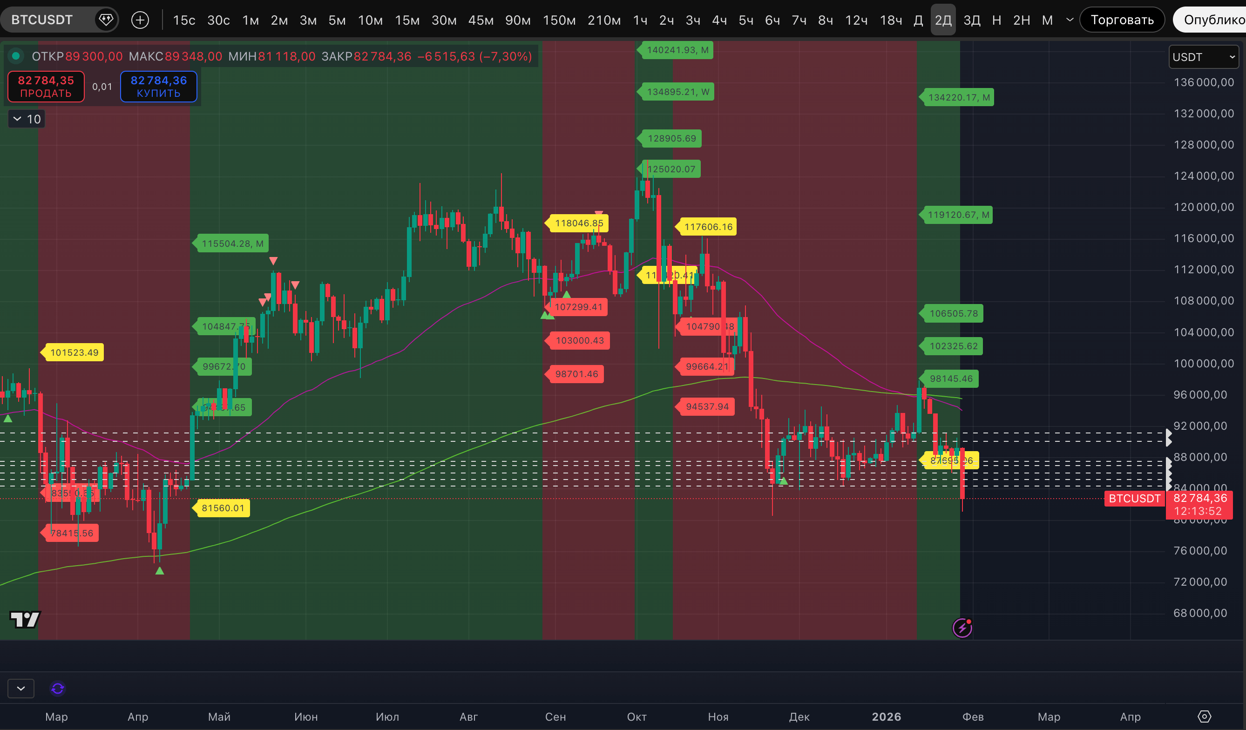Open the USDT currency dropdown

(x=1204, y=57)
